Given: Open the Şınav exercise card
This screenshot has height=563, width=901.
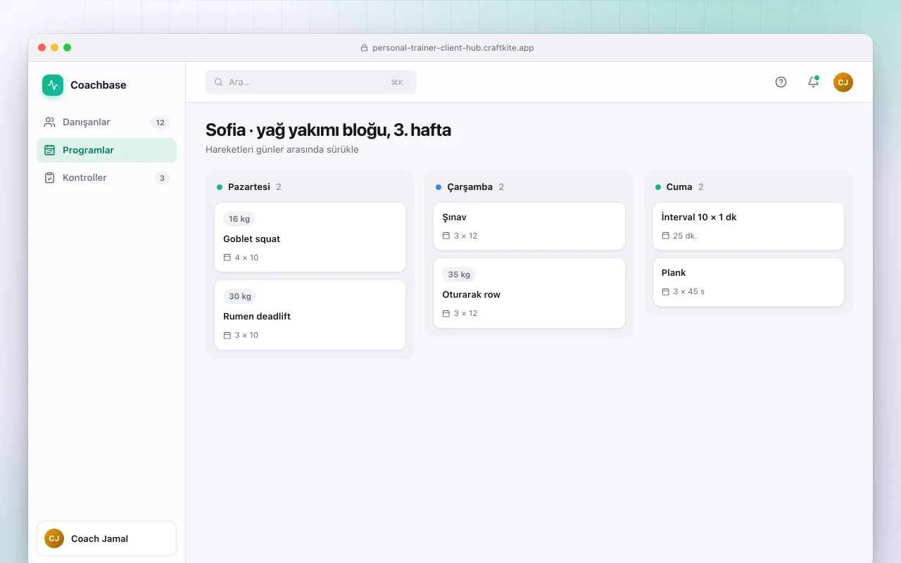Looking at the screenshot, I should (x=529, y=226).
